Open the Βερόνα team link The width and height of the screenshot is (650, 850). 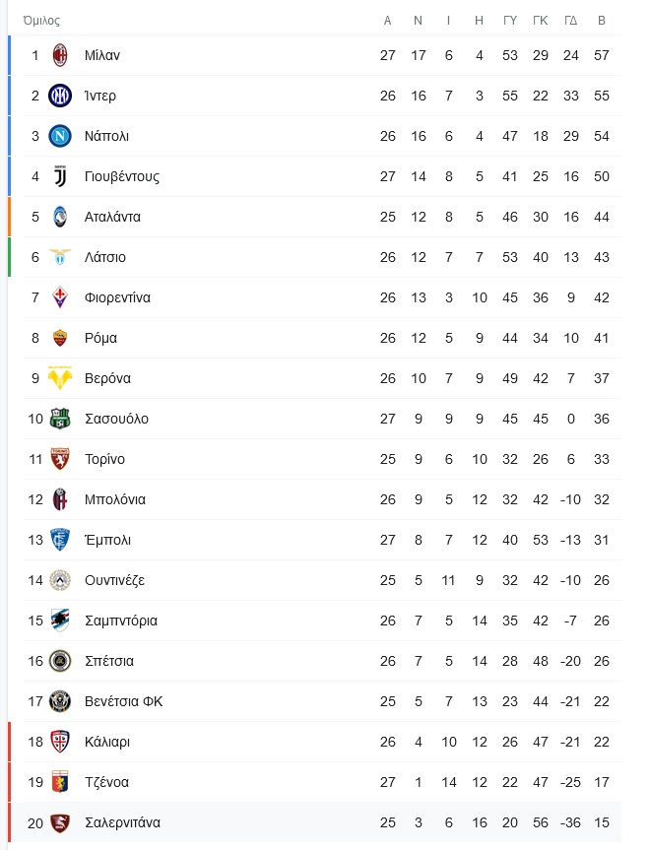(x=107, y=378)
